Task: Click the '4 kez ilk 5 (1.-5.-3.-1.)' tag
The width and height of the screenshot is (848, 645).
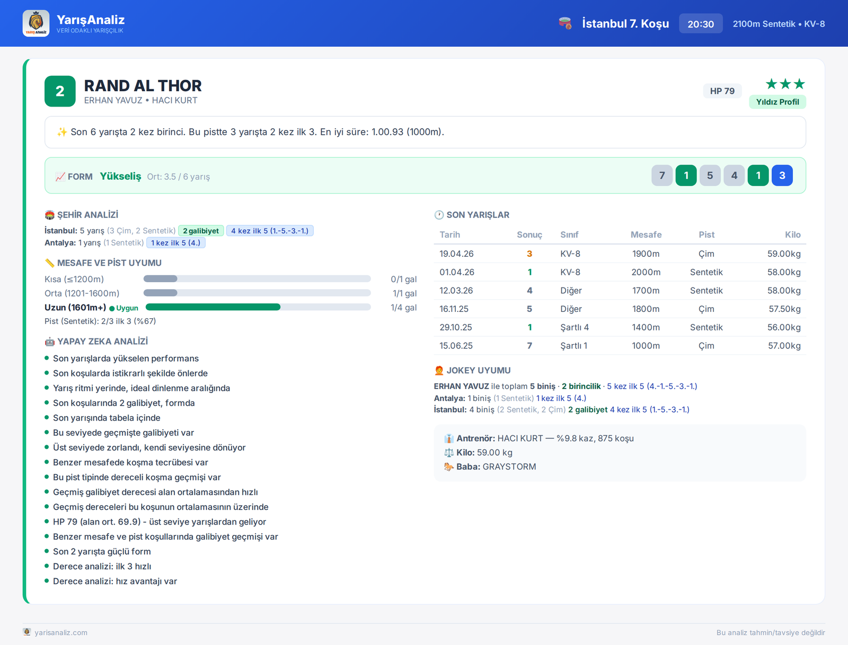Action: [270, 231]
